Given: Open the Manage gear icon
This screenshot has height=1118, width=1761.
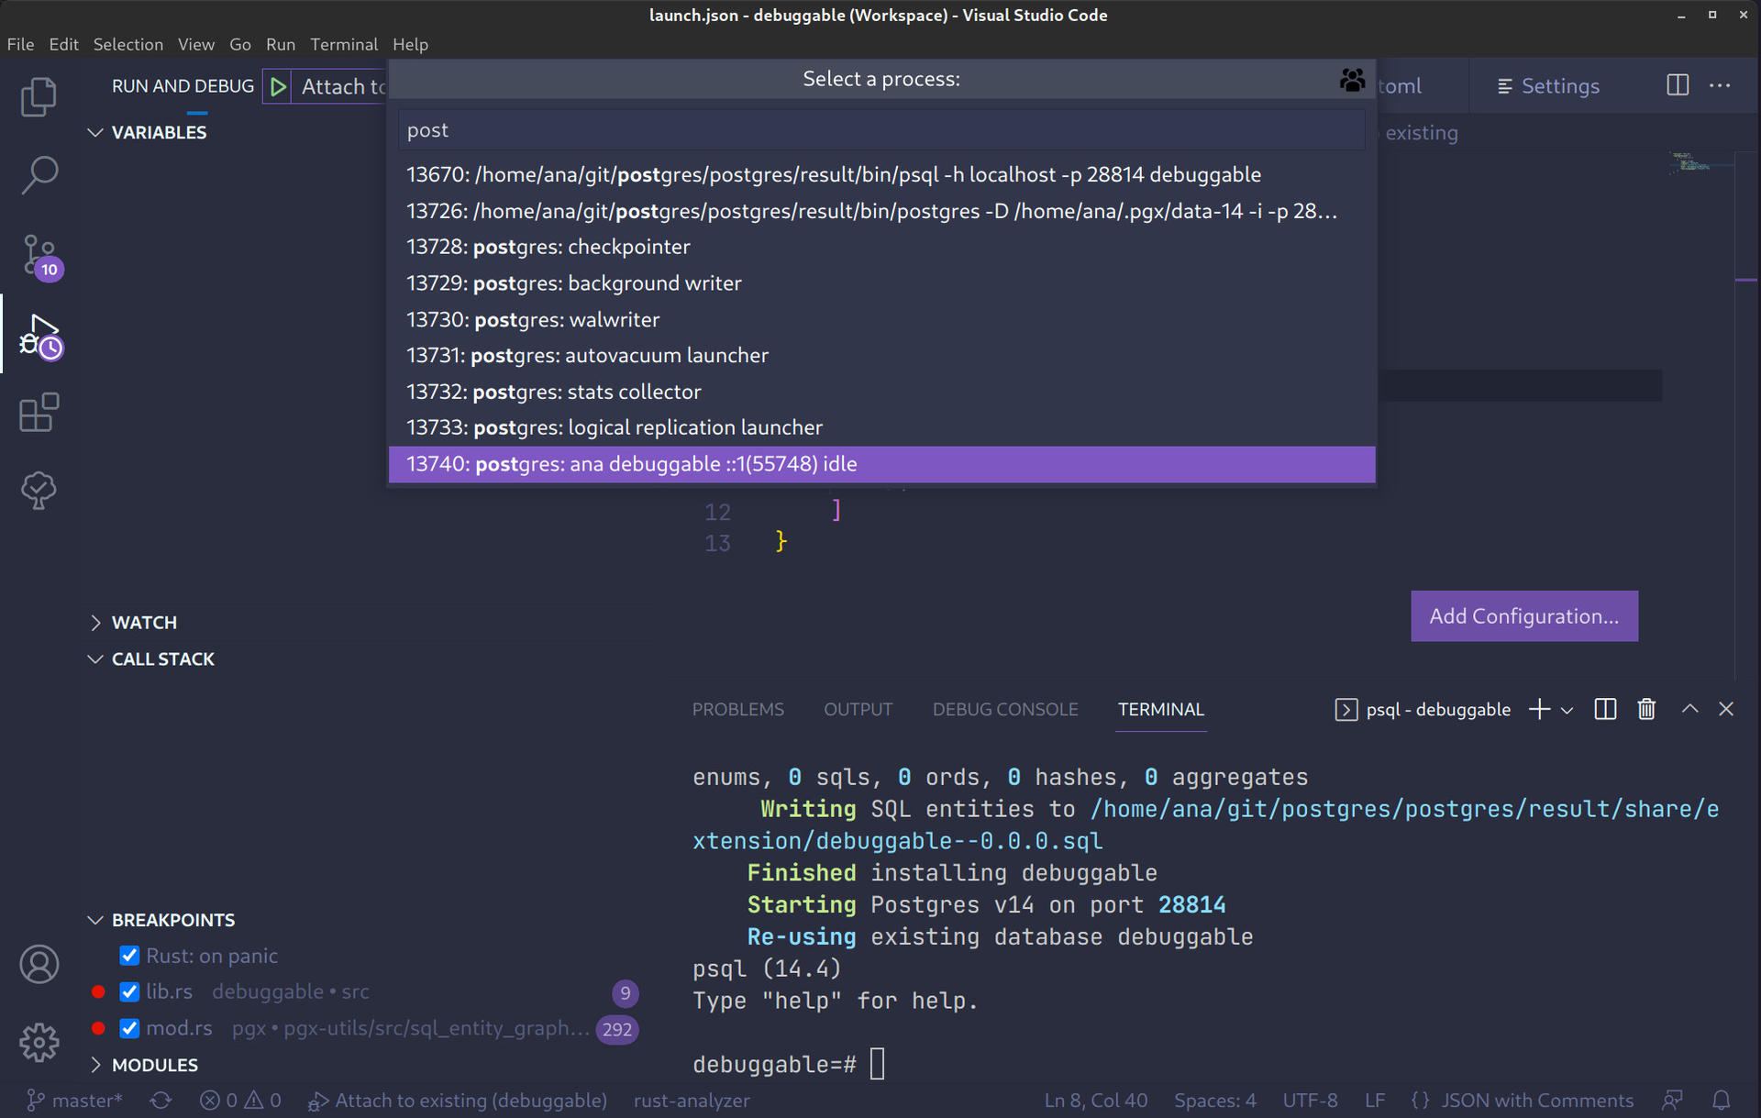Looking at the screenshot, I should click(x=39, y=1042).
